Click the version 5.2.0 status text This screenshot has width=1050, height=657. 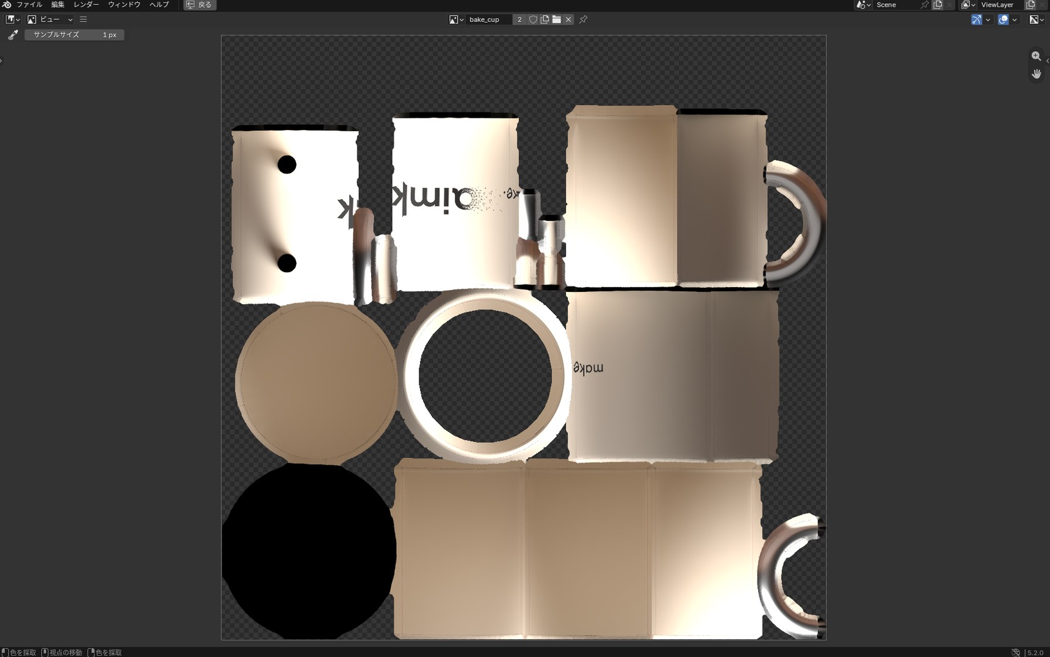(x=1035, y=652)
